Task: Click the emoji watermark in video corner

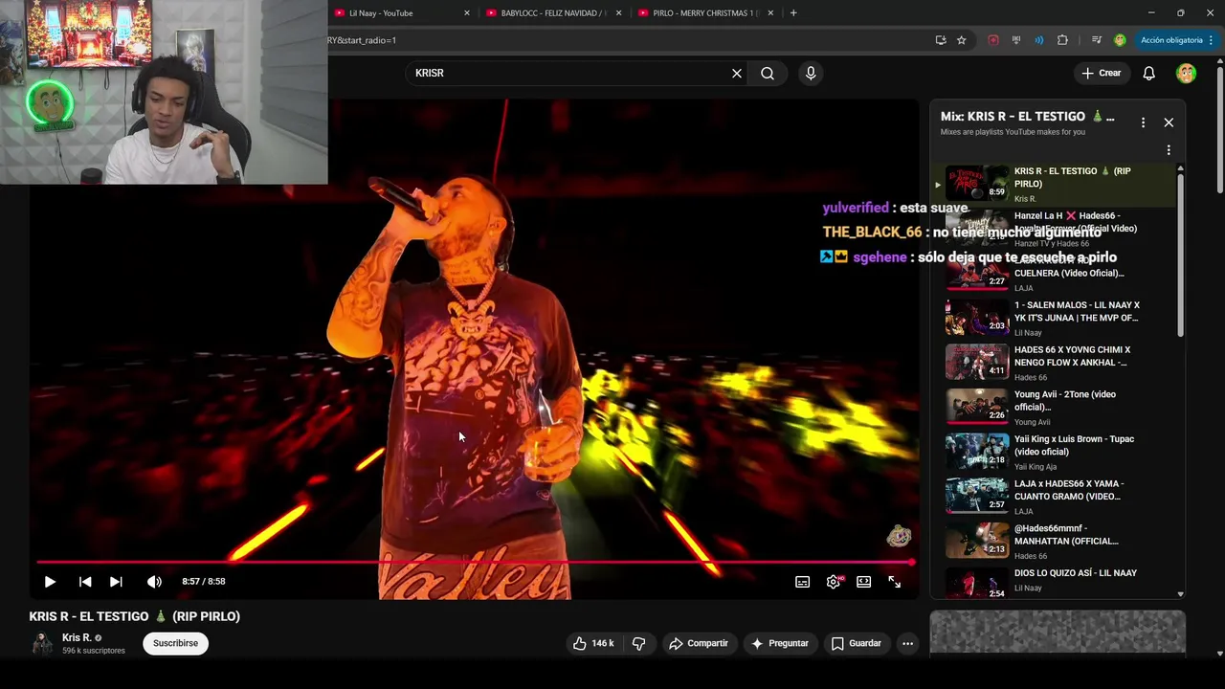Action: coord(898,536)
